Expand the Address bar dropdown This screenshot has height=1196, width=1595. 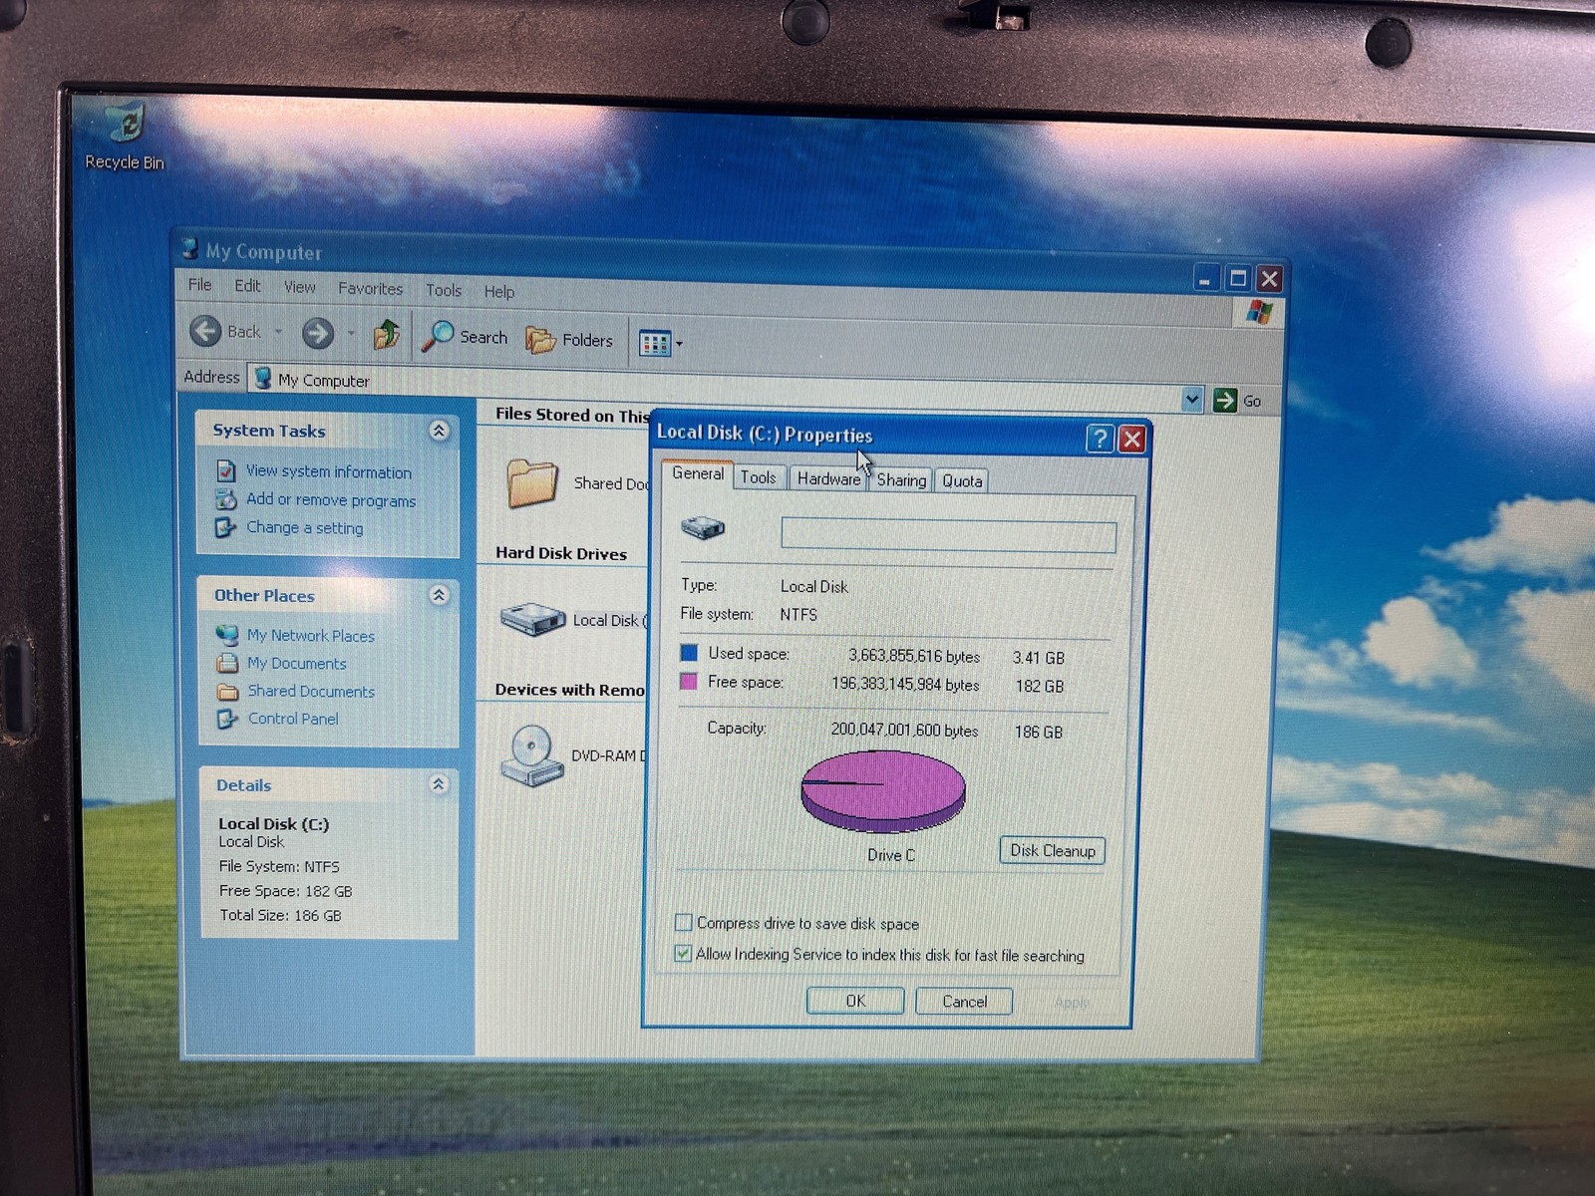[x=1192, y=400]
